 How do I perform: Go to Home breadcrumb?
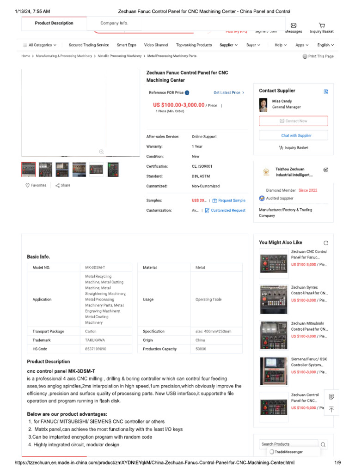(x=26, y=56)
